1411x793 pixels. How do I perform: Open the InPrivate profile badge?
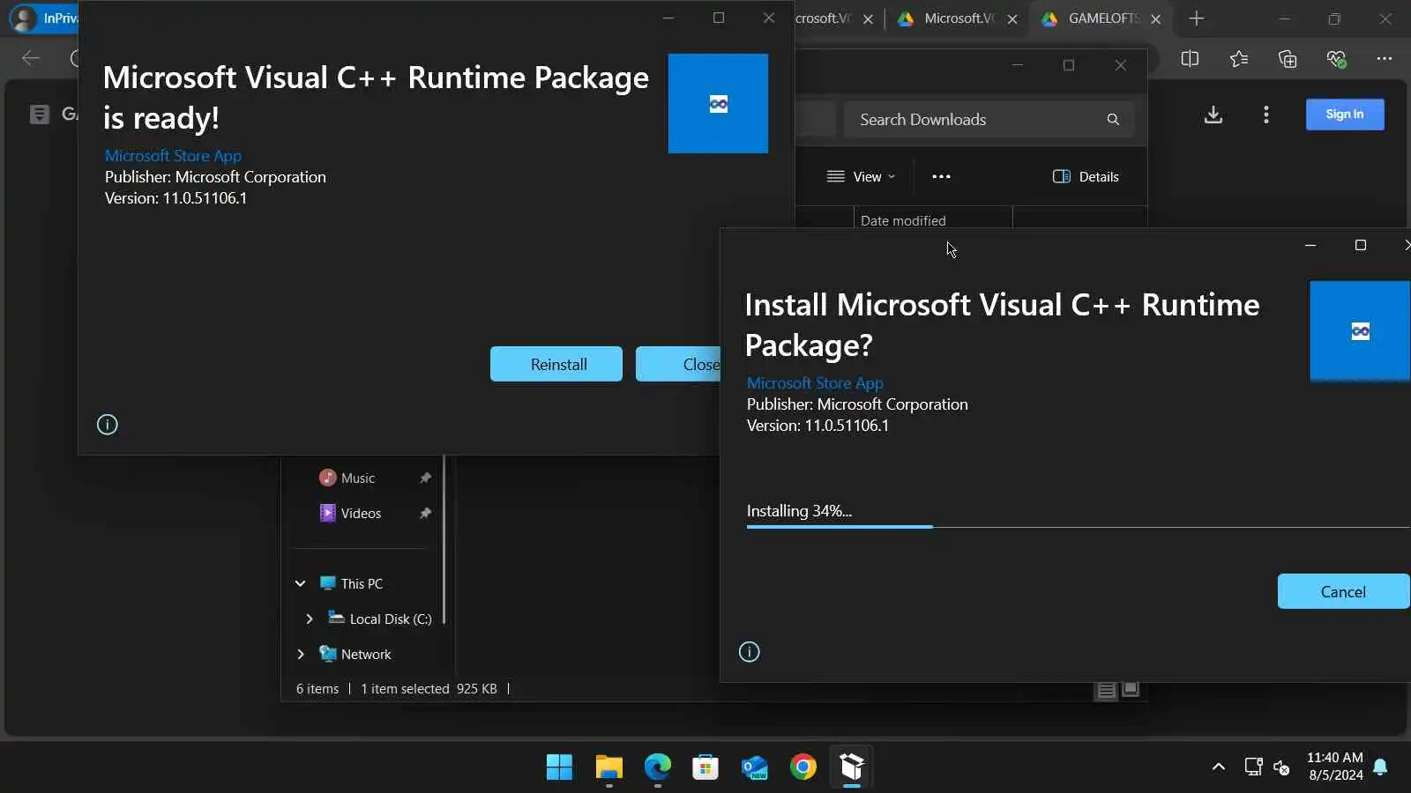point(44,19)
